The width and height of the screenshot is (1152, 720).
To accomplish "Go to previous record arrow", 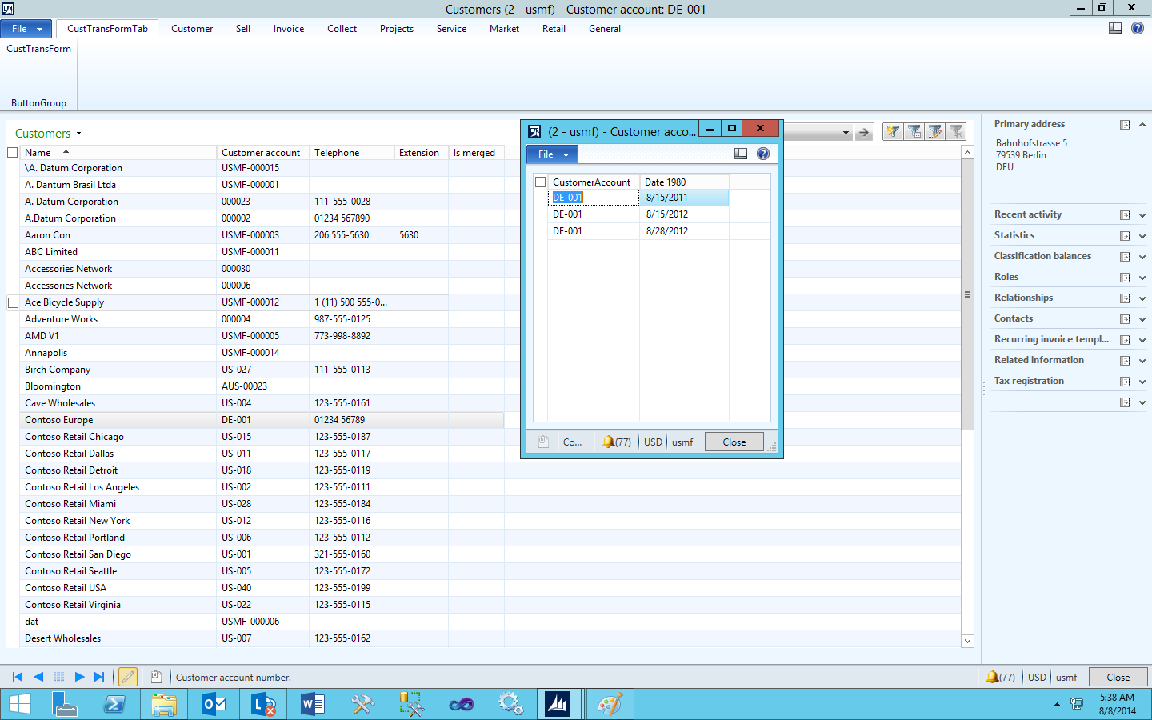I will (38, 677).
